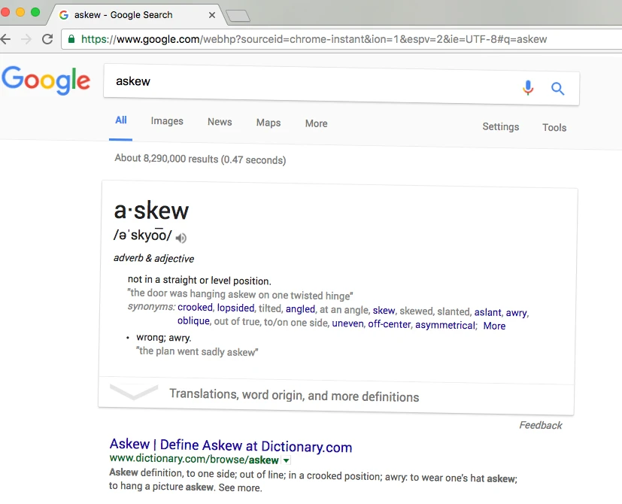The height and width of the screenshot is (504, 622).
Task: Switch to the Maps tab
Action: tap(269, 123)
